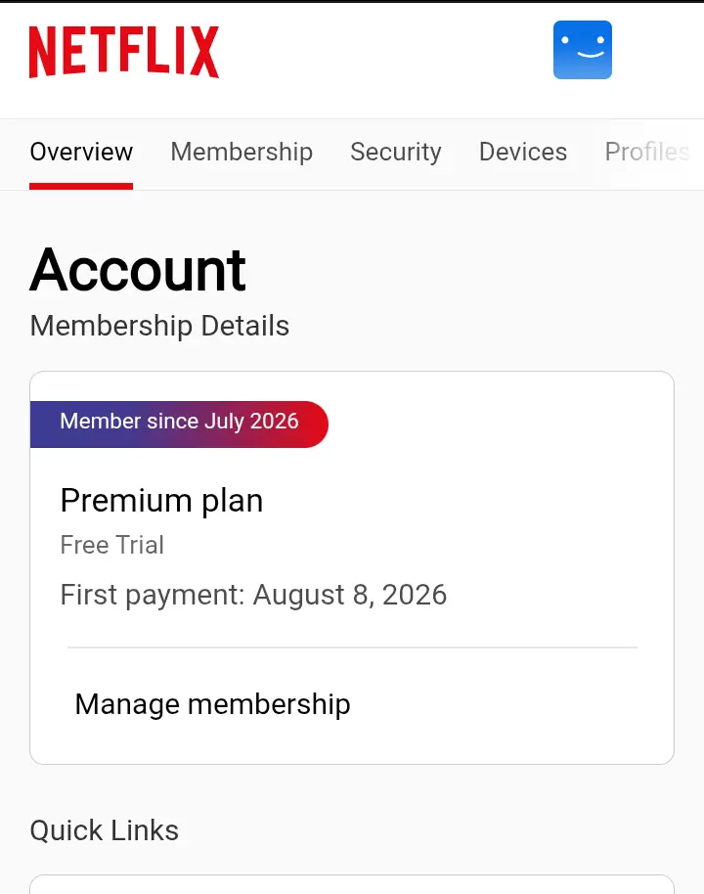This screenshot has height=894, width=704.
Task: Click the Account heading
Action: coord(138,270)
